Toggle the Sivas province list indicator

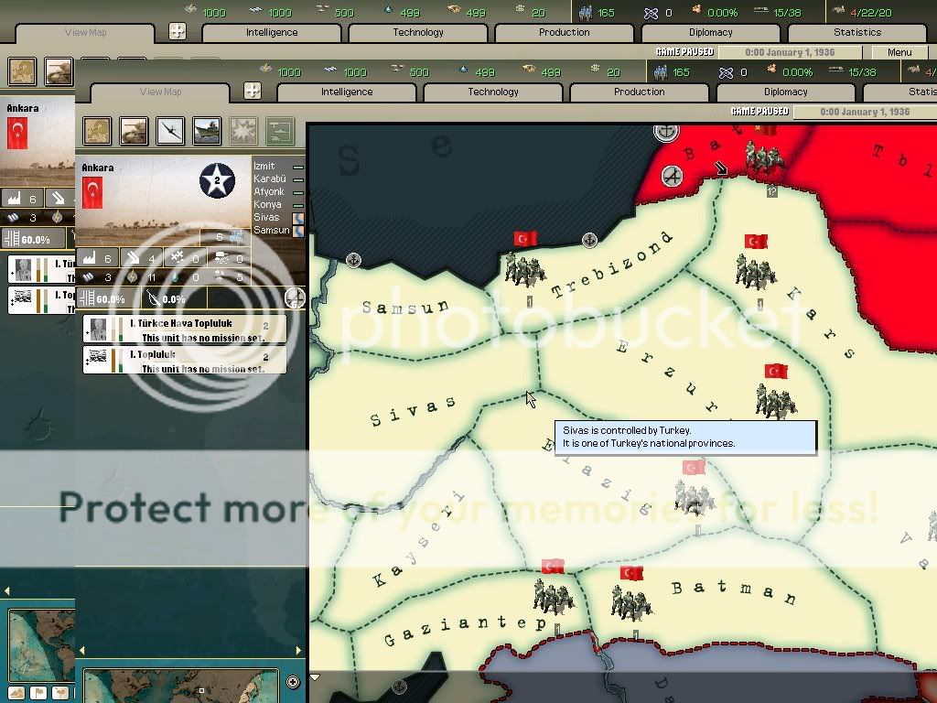click(297, 218)
